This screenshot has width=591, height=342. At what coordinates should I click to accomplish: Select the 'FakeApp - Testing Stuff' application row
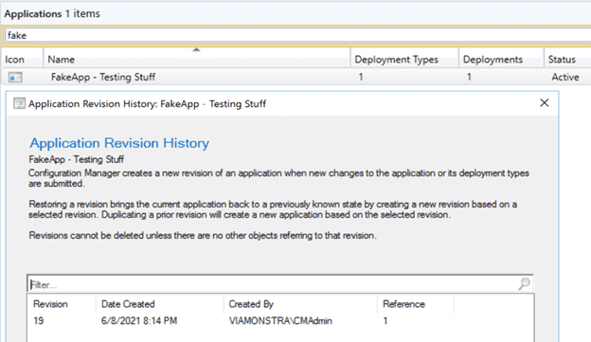pyautogui.click(x=296, y=77)
